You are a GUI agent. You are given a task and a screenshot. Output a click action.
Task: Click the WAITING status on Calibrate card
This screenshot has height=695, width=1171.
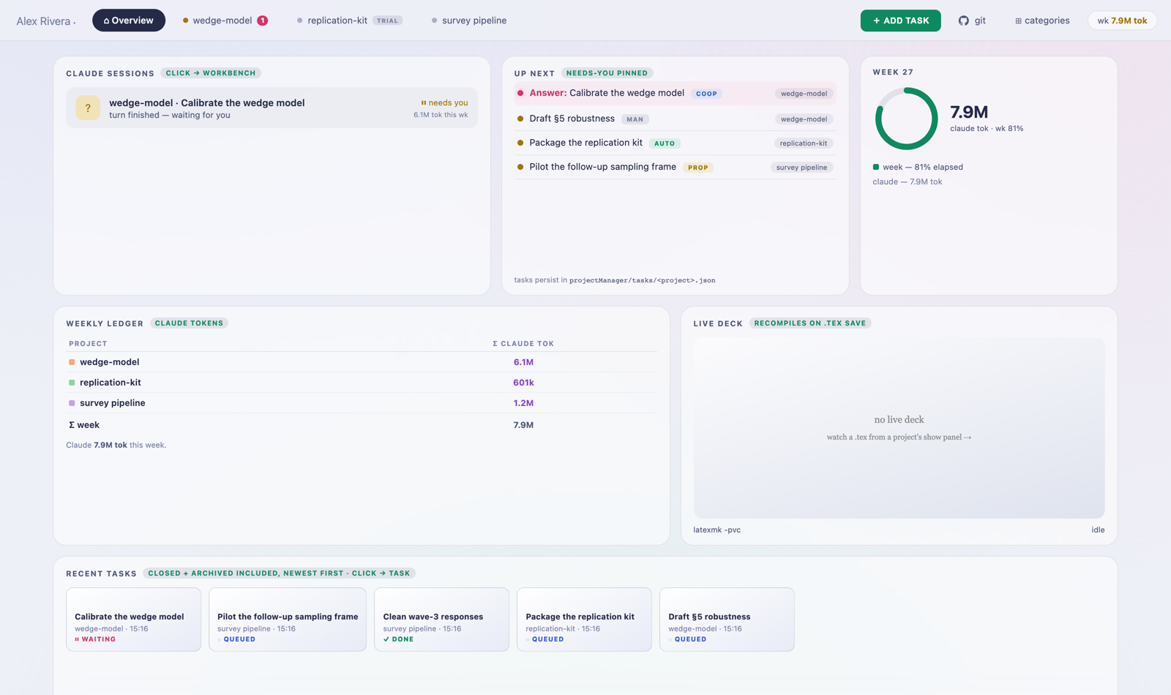95,639
